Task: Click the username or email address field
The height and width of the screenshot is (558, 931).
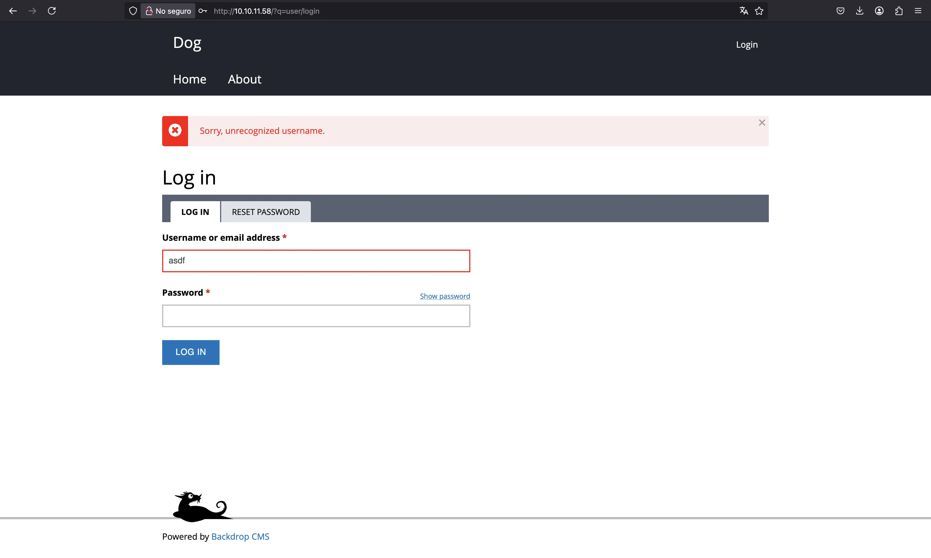Action: (316, 261)
